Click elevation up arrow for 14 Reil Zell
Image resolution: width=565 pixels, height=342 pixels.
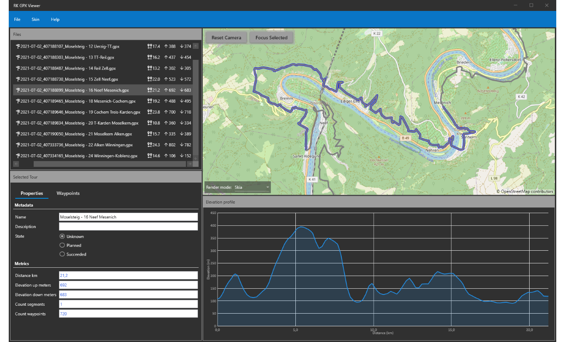(x=166, y=68)
